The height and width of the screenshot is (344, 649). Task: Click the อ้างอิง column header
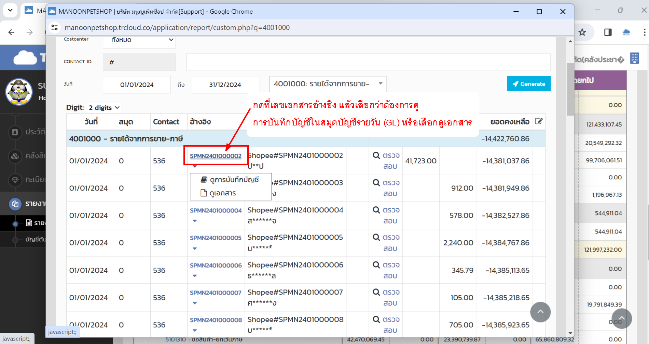click(x=201, y=122)
